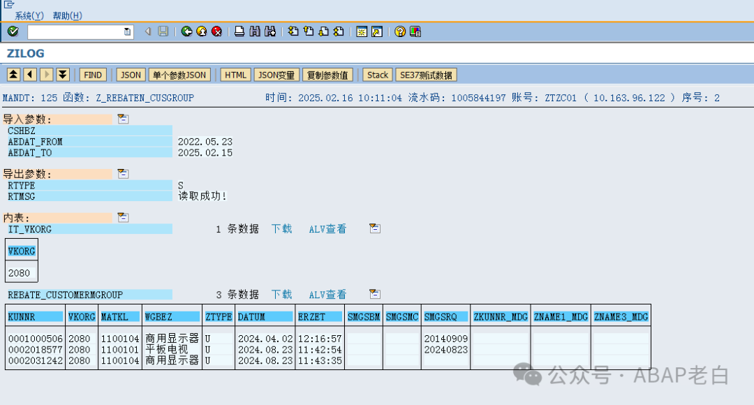754x405 pixels.
Task: Click the Generate Shortcut icon
Action: (x=377, y=31)
